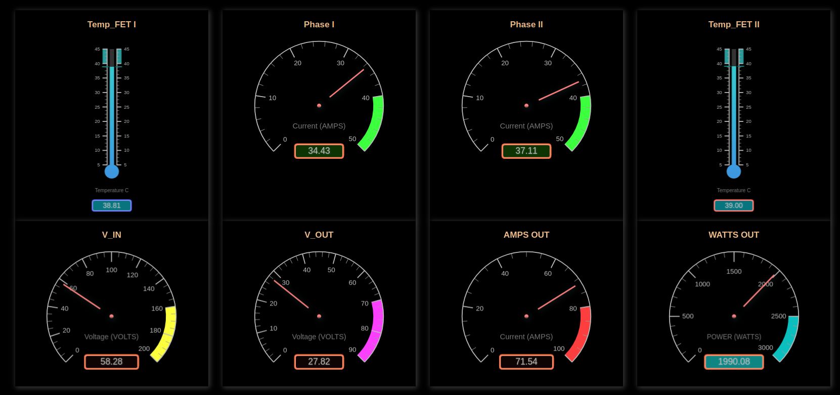Click the Temp_FET I thermometer fill column

112,115
